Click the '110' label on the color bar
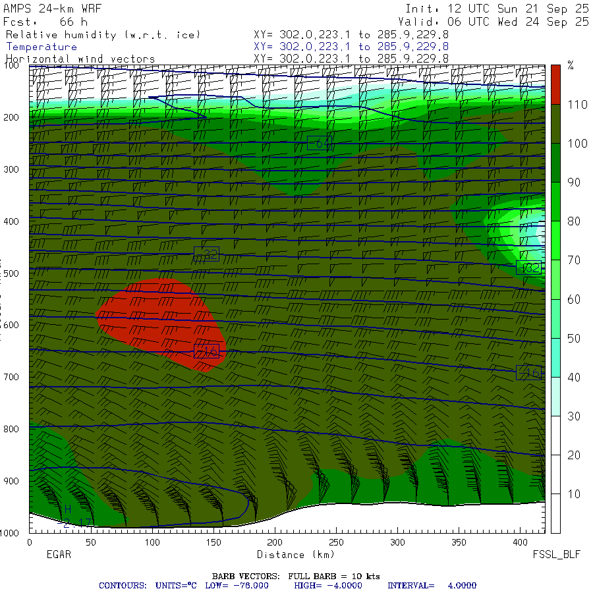Image resolution: width=593 pixels, height=593 pixels. [x=577, y=105]
